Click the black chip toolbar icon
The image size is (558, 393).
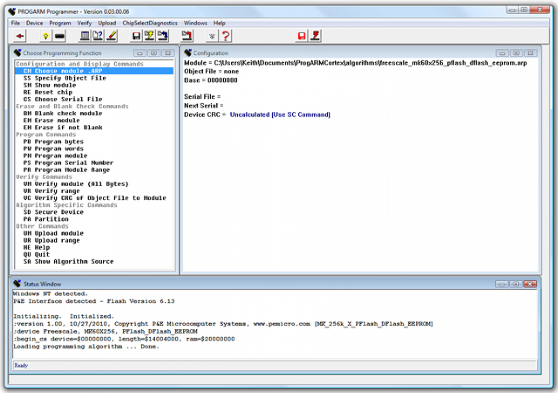coord(59,36)
